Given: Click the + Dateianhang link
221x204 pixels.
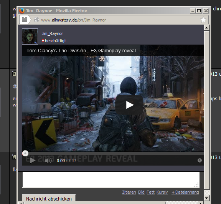Looking at the screenshot, I should (x=185, y=192).
